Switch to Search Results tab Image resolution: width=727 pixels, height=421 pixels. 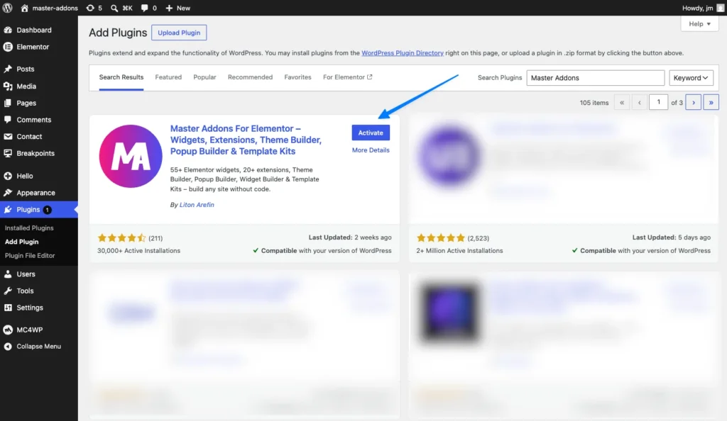(x=121, y=77)
